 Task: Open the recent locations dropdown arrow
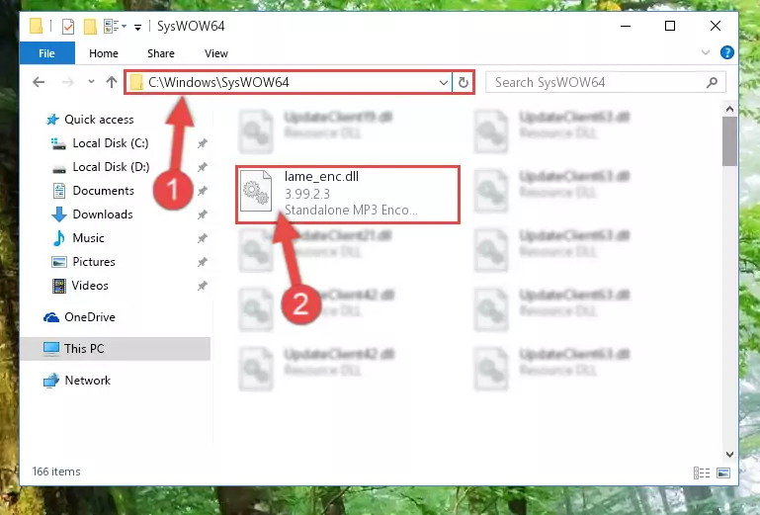[x=91, y=82]
